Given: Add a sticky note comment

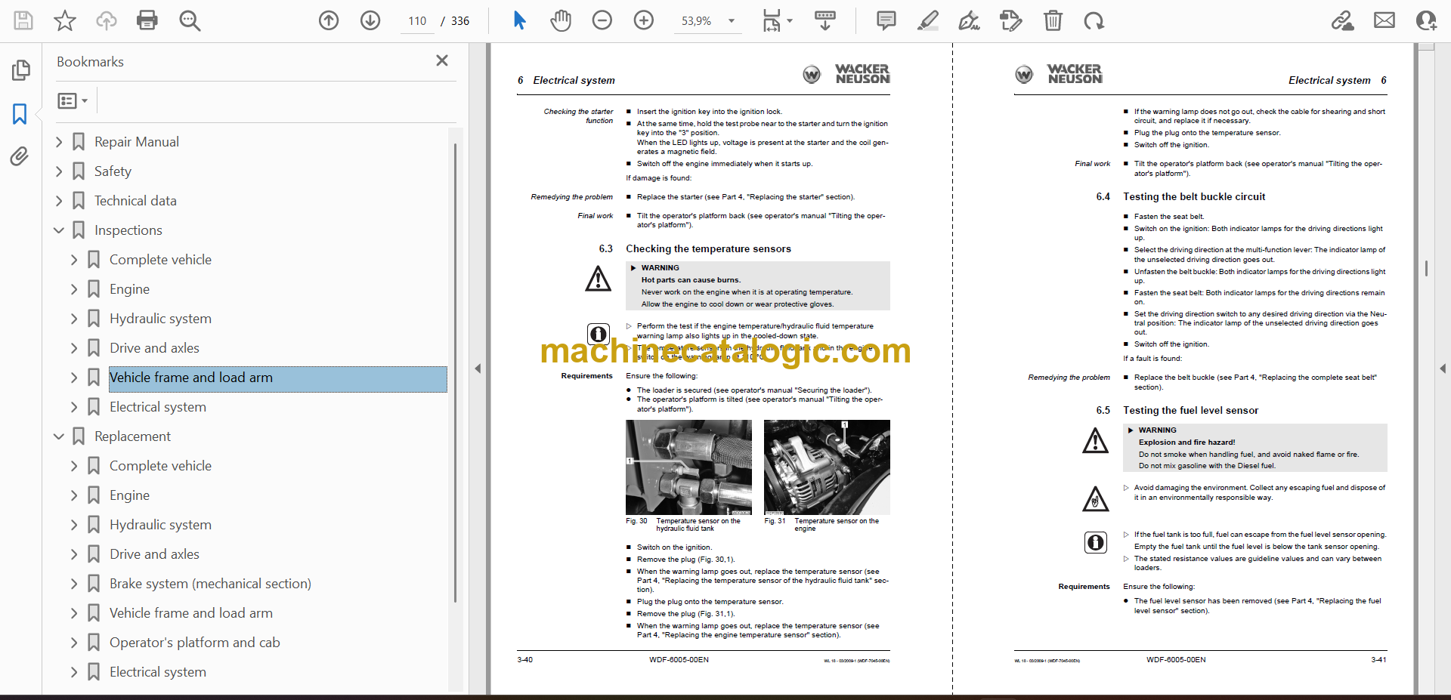Looking at the screenshot, I should coord(886,20).
